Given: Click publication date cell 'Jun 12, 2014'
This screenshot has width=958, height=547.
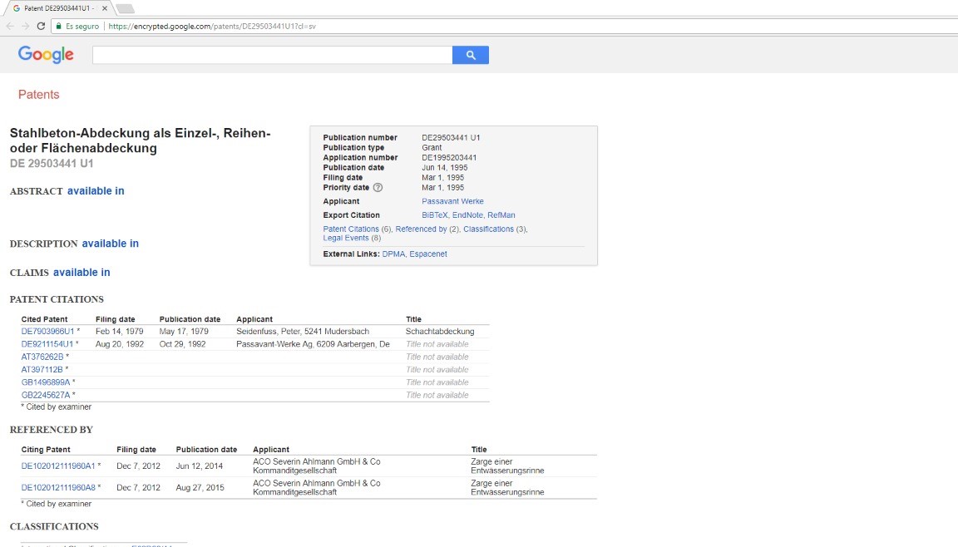Looking at the screenshot, I should tap(200, 466).
